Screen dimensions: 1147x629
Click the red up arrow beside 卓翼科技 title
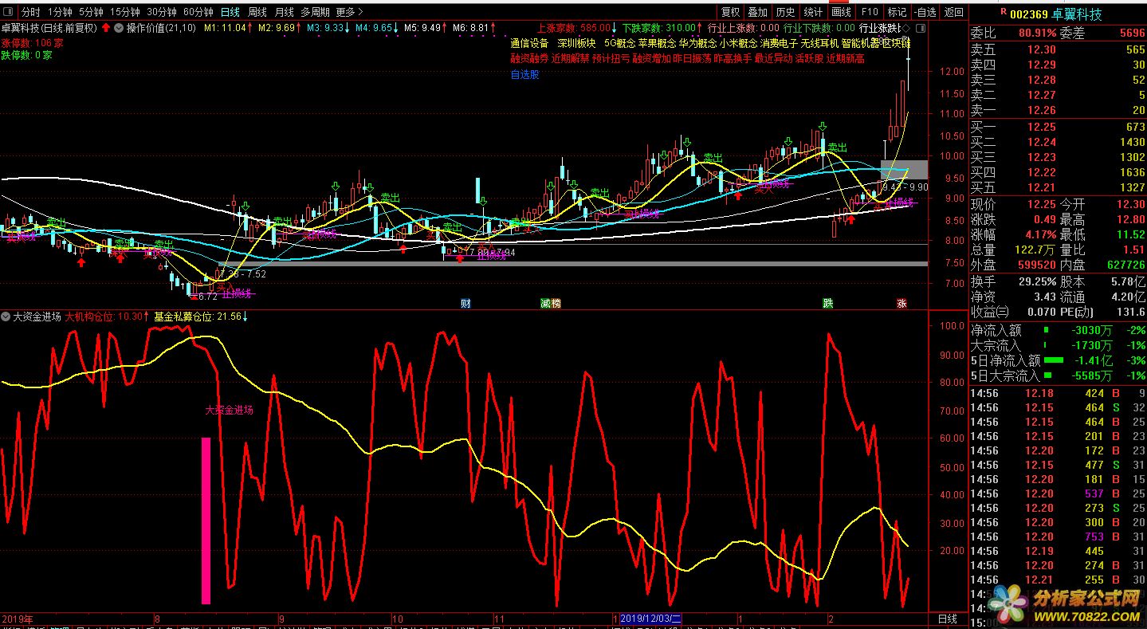106,27
